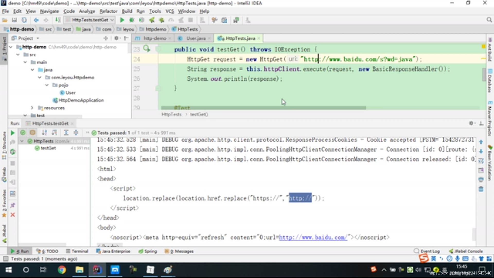Open the JRebel Console button
This screenshot has width=494, height=278.
click(466, 251)
